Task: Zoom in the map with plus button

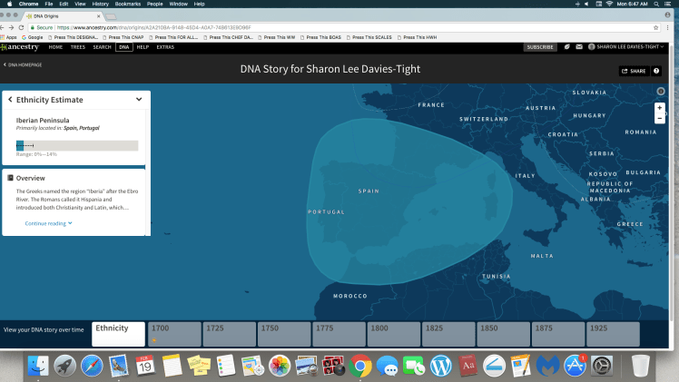Action: (x=660, y=107)
